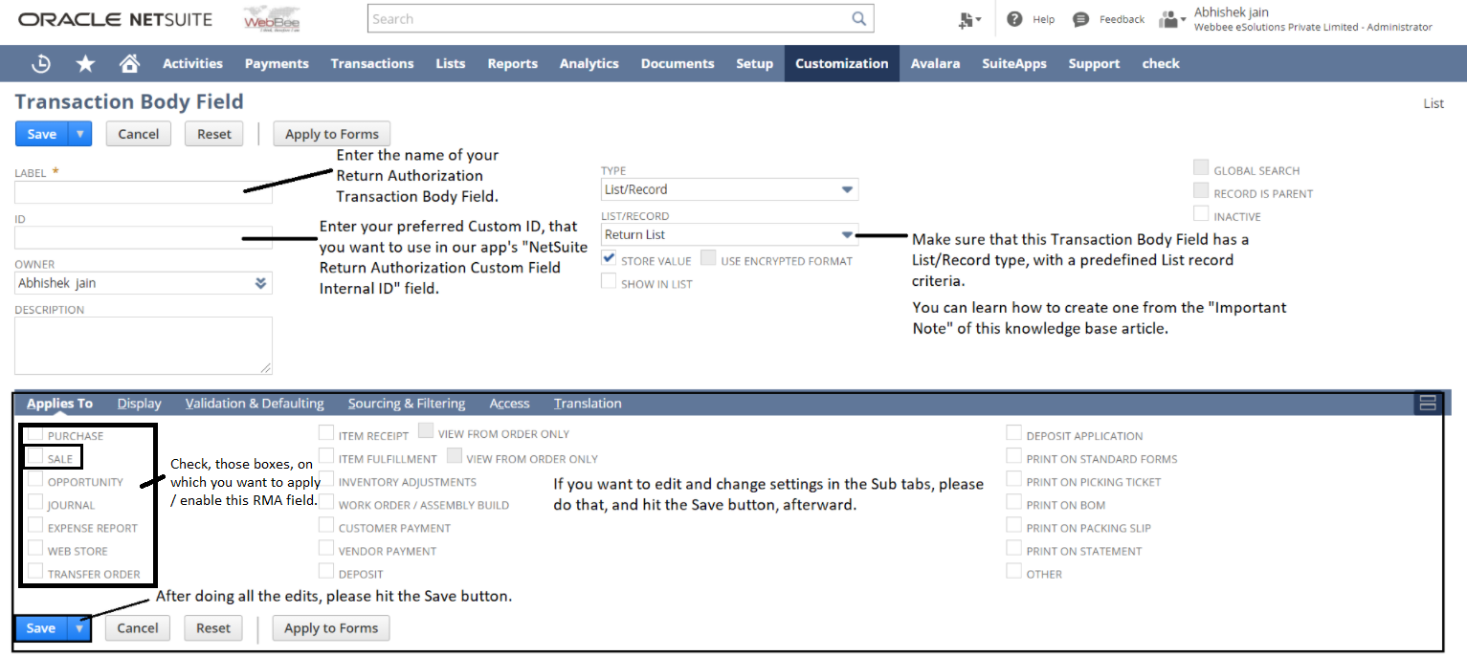Open the Return List dropdown
Screen dimensions: 1467x657
coord(846,234)
